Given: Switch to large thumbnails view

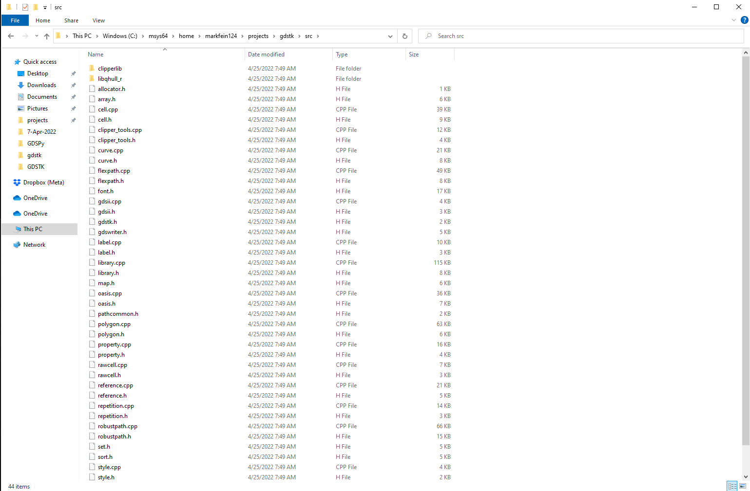Looking at the screenshot, I should pos(743,486).
